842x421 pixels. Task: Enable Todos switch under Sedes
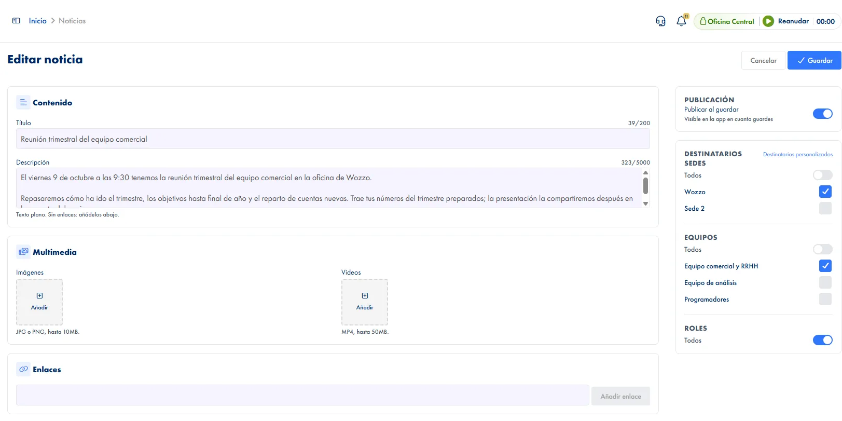(823, 175)
